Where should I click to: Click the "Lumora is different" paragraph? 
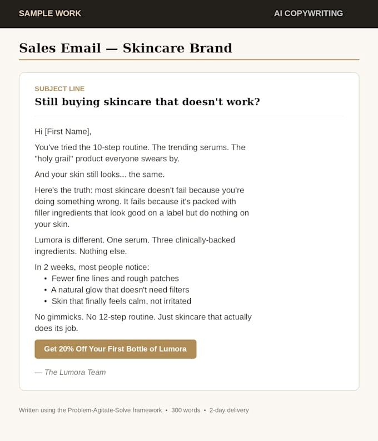click(x=135, y=246)
